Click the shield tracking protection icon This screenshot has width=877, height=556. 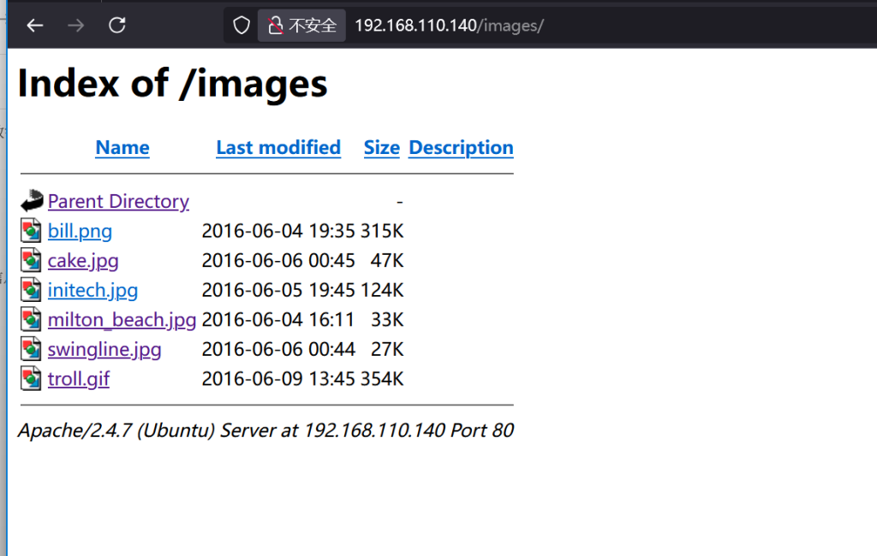click(x=242, y=26)
